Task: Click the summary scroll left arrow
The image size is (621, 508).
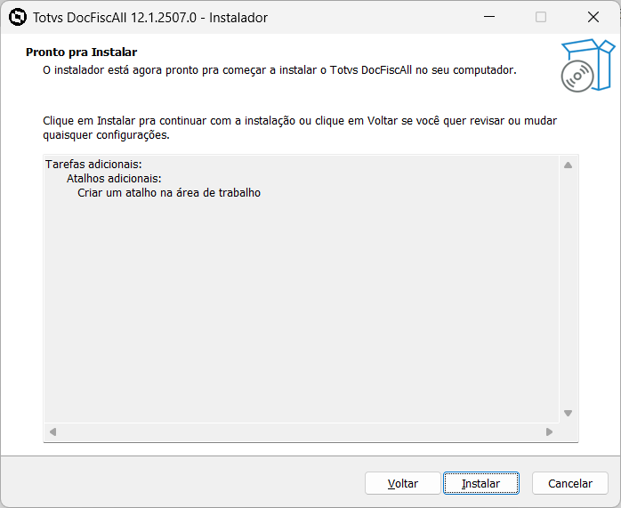Action: [x=52, y=431]
